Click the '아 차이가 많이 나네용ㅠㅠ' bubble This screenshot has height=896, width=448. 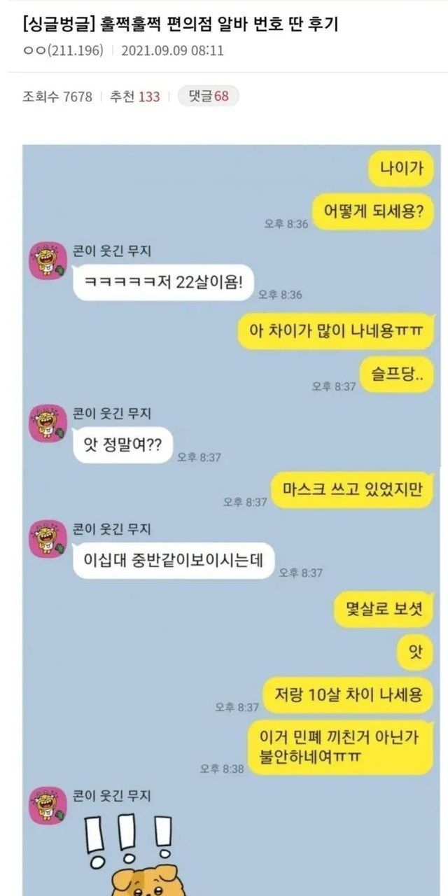(335, 330)
